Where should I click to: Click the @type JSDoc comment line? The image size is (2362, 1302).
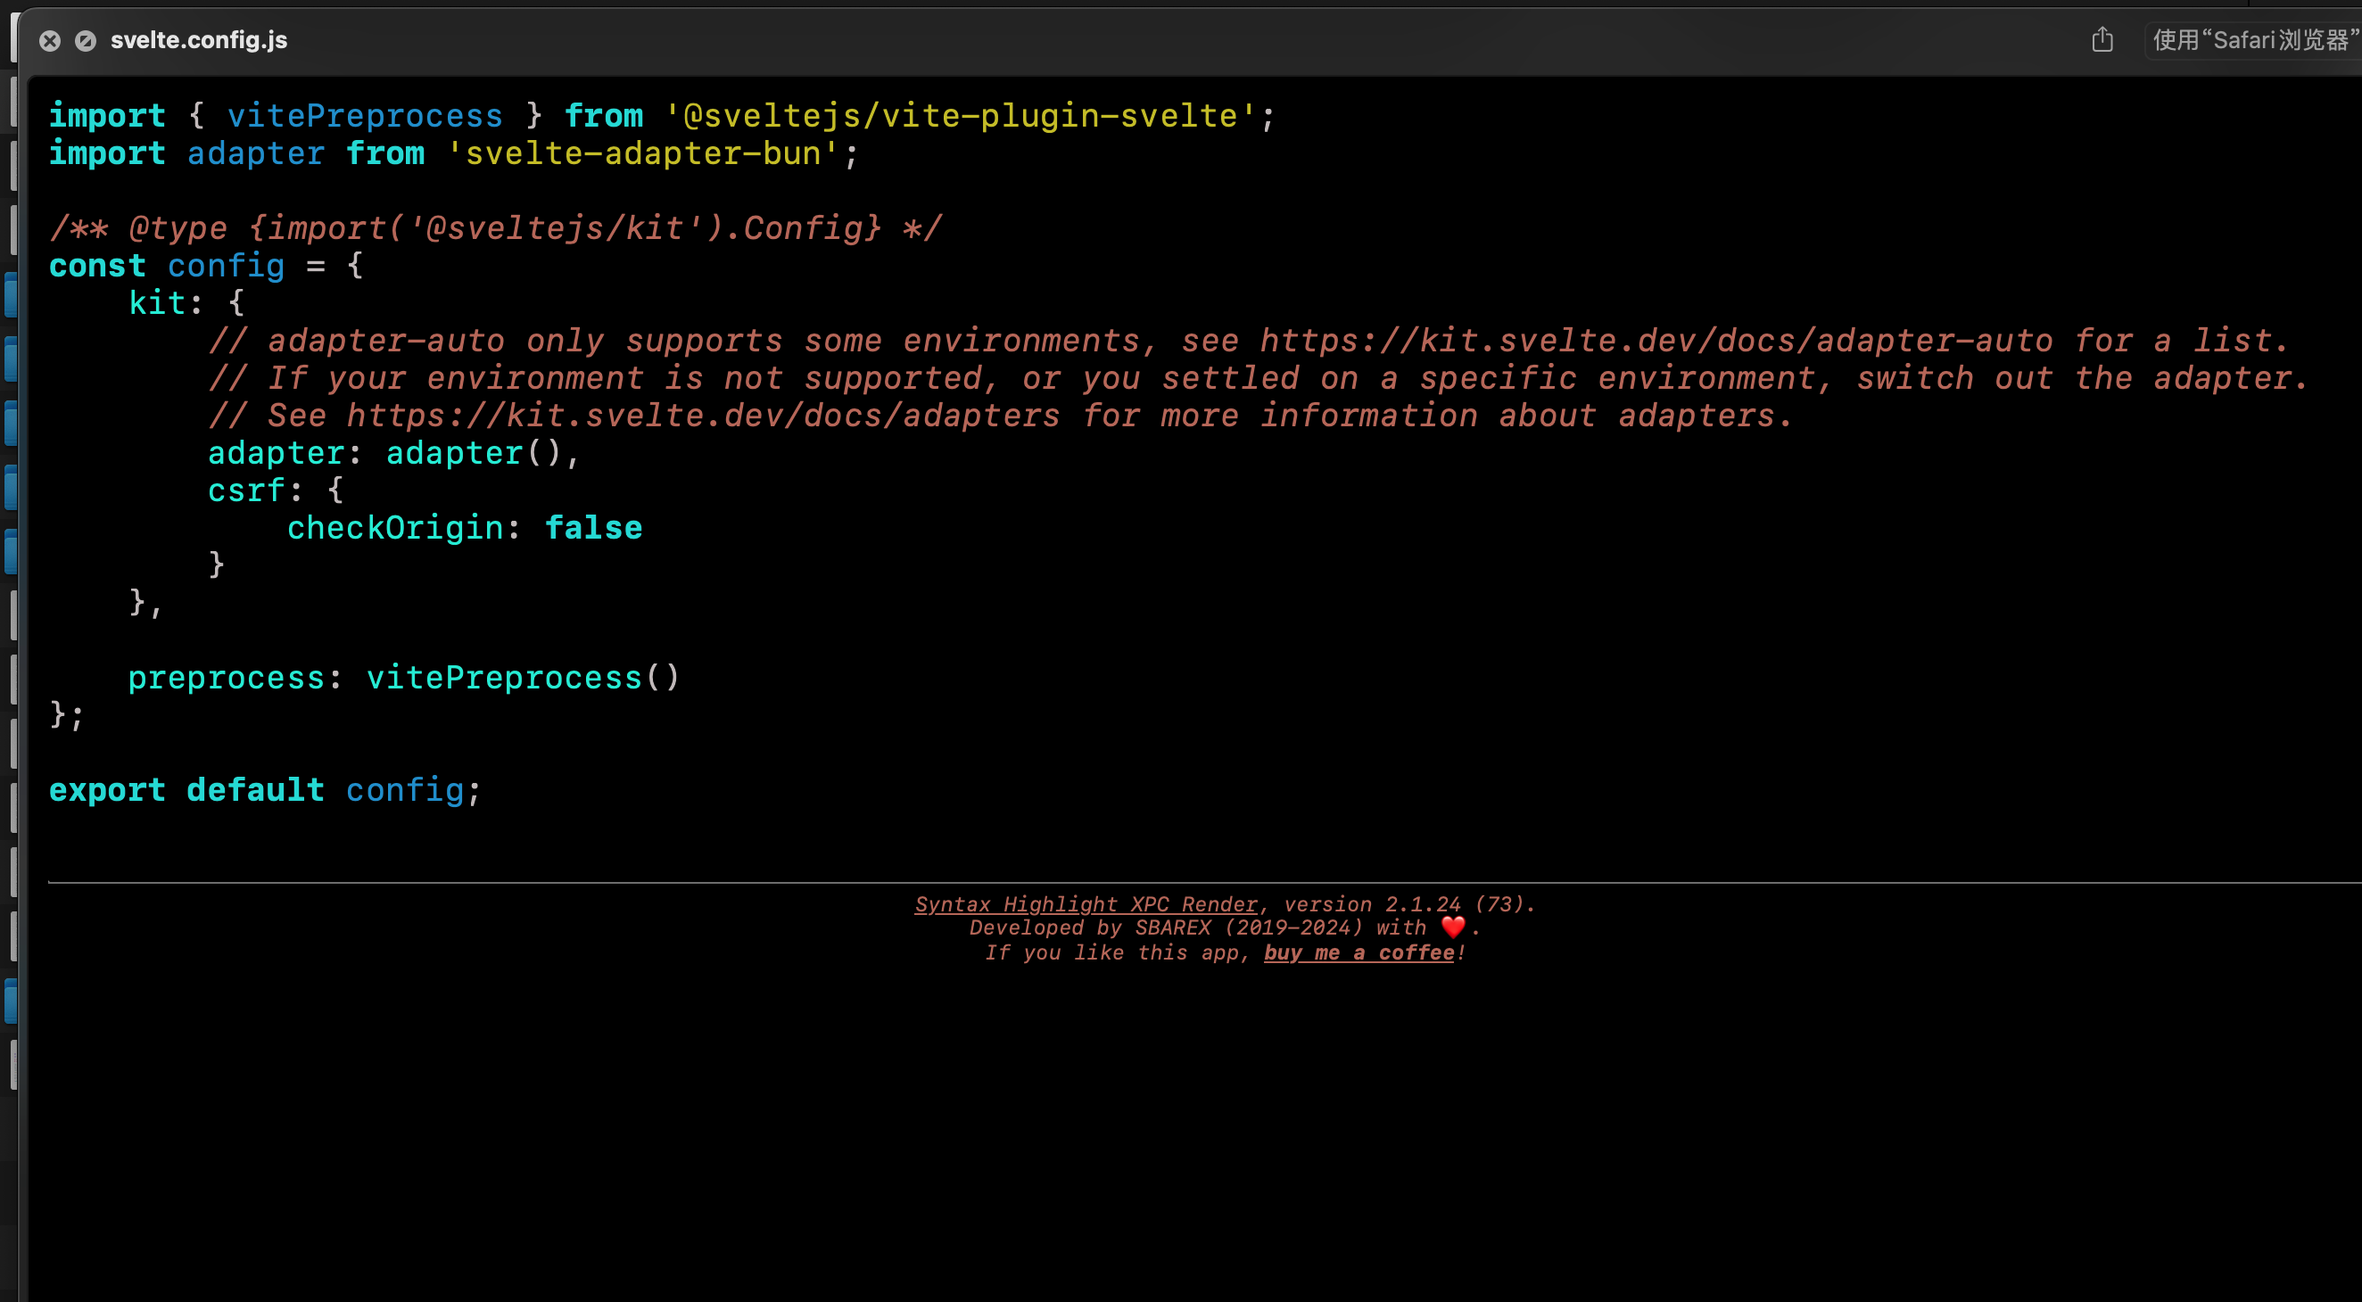(x=496, y=228)
